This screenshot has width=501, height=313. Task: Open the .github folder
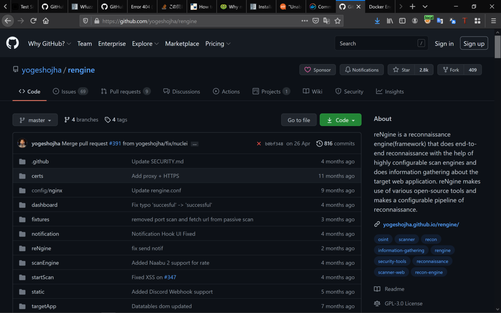pyautogui.click(x=40, y=162)
